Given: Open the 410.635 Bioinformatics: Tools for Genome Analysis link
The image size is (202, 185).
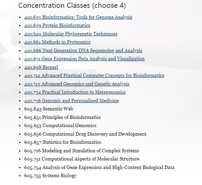Looking at the screenshot, I should (x=78, y=17).
